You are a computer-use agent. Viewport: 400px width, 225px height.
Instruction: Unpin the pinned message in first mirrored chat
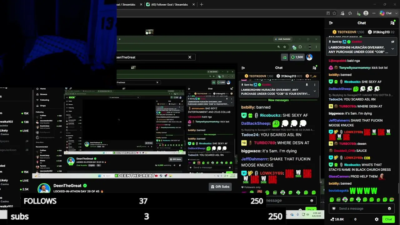[x=307, y=85]
